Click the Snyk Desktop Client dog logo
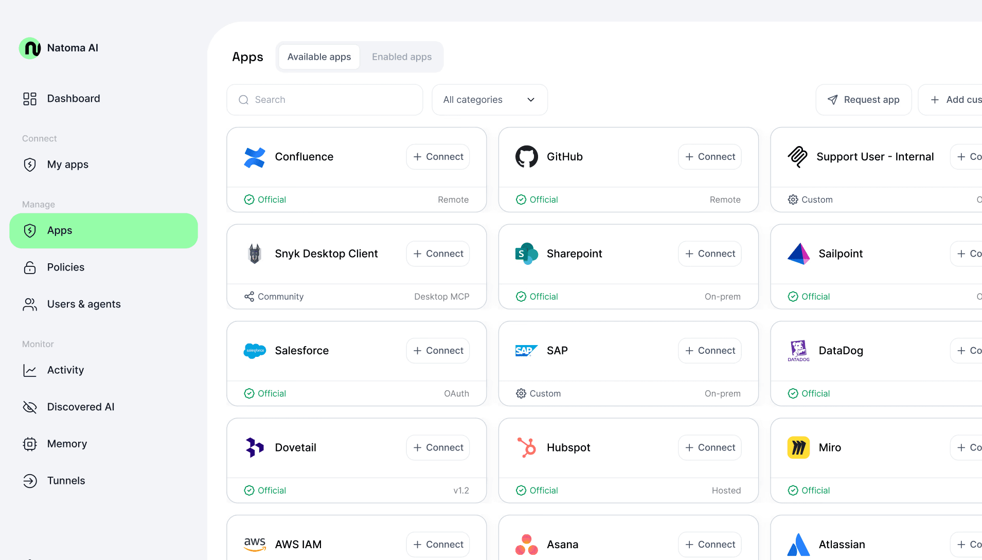Screen dimensions: 982x560 pyautogui.click(x=255, y=254)
